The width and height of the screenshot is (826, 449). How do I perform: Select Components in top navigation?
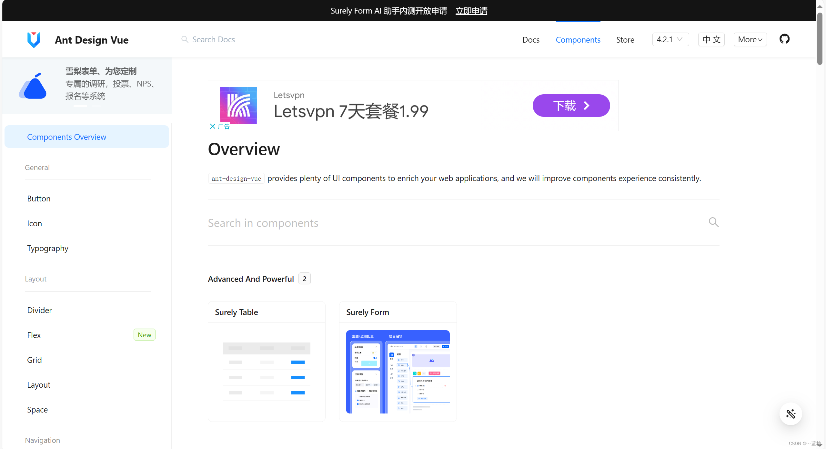pos(578,40)
